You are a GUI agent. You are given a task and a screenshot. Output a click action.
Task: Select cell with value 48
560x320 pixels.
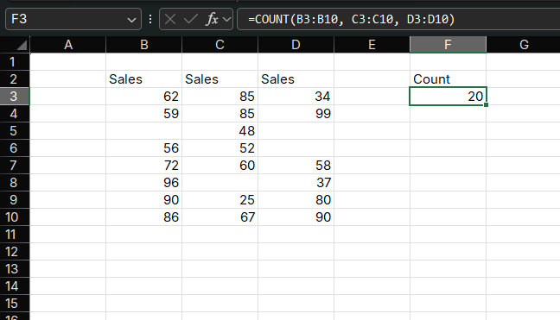220,131
